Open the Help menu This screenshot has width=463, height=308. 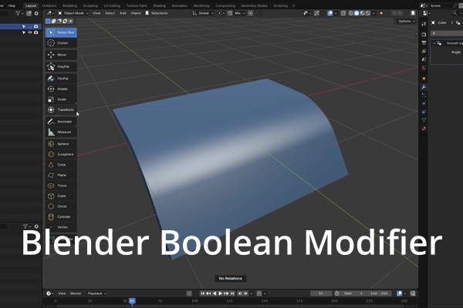tap(12, 5)
